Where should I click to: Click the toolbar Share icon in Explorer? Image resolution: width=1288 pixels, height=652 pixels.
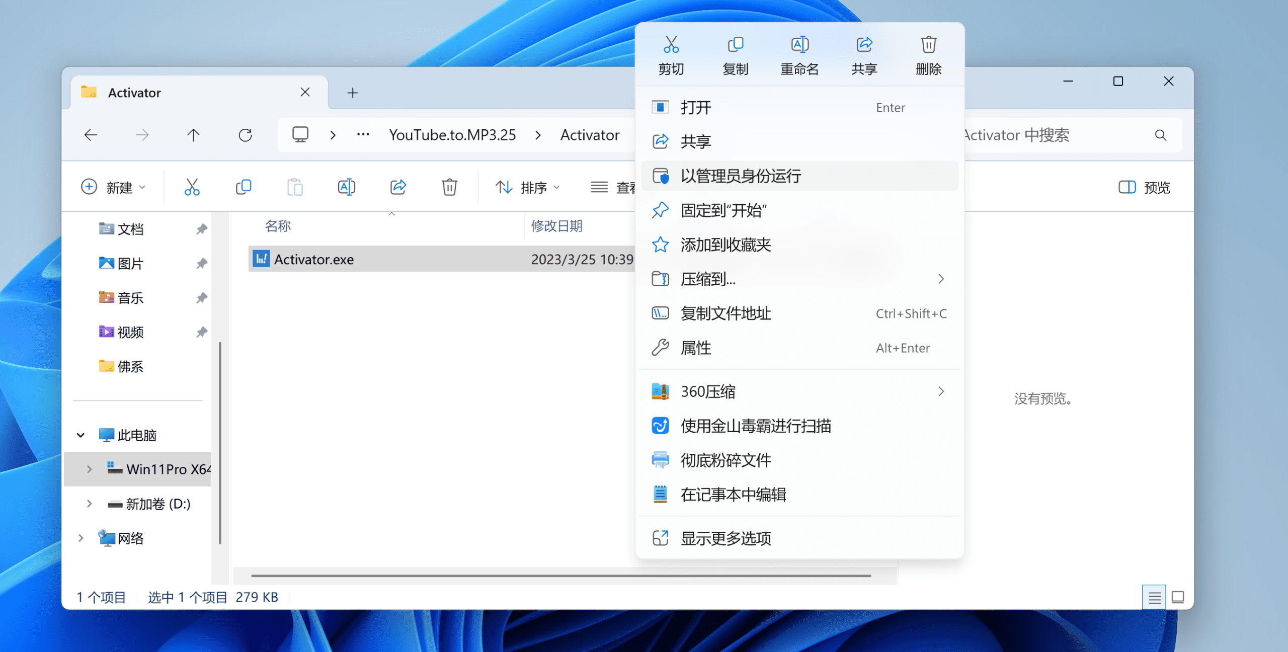pyautogui.click(x=398, y=187)
